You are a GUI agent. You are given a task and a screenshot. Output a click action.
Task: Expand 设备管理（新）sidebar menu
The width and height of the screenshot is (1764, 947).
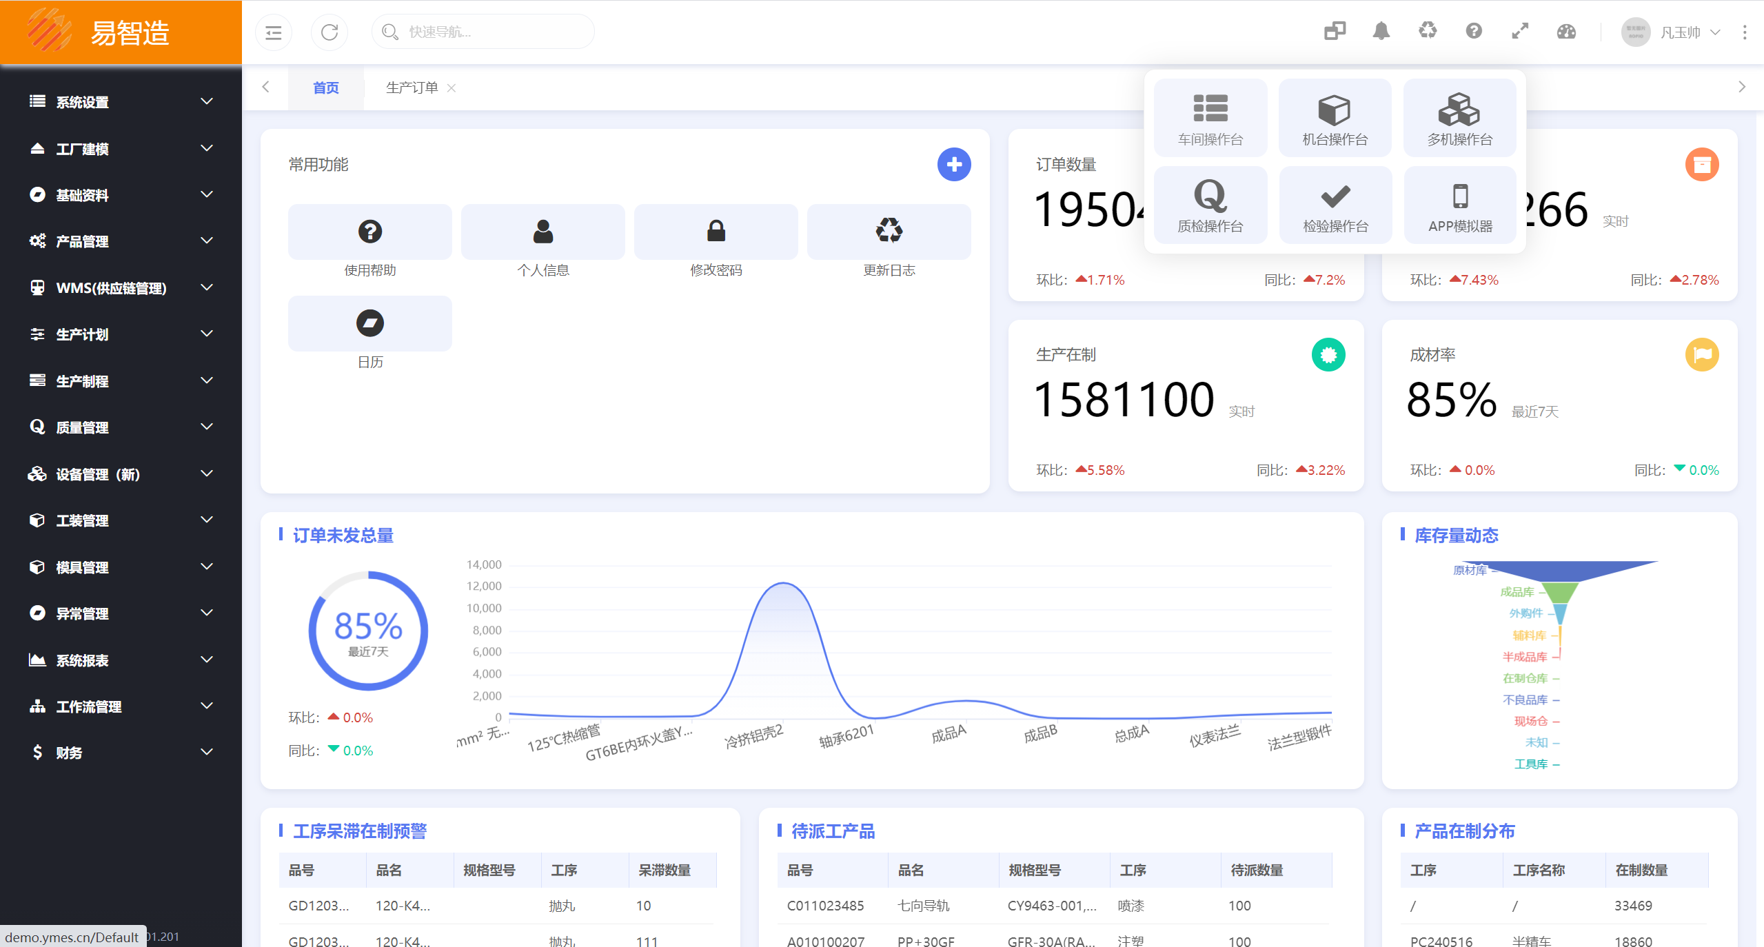121,474
